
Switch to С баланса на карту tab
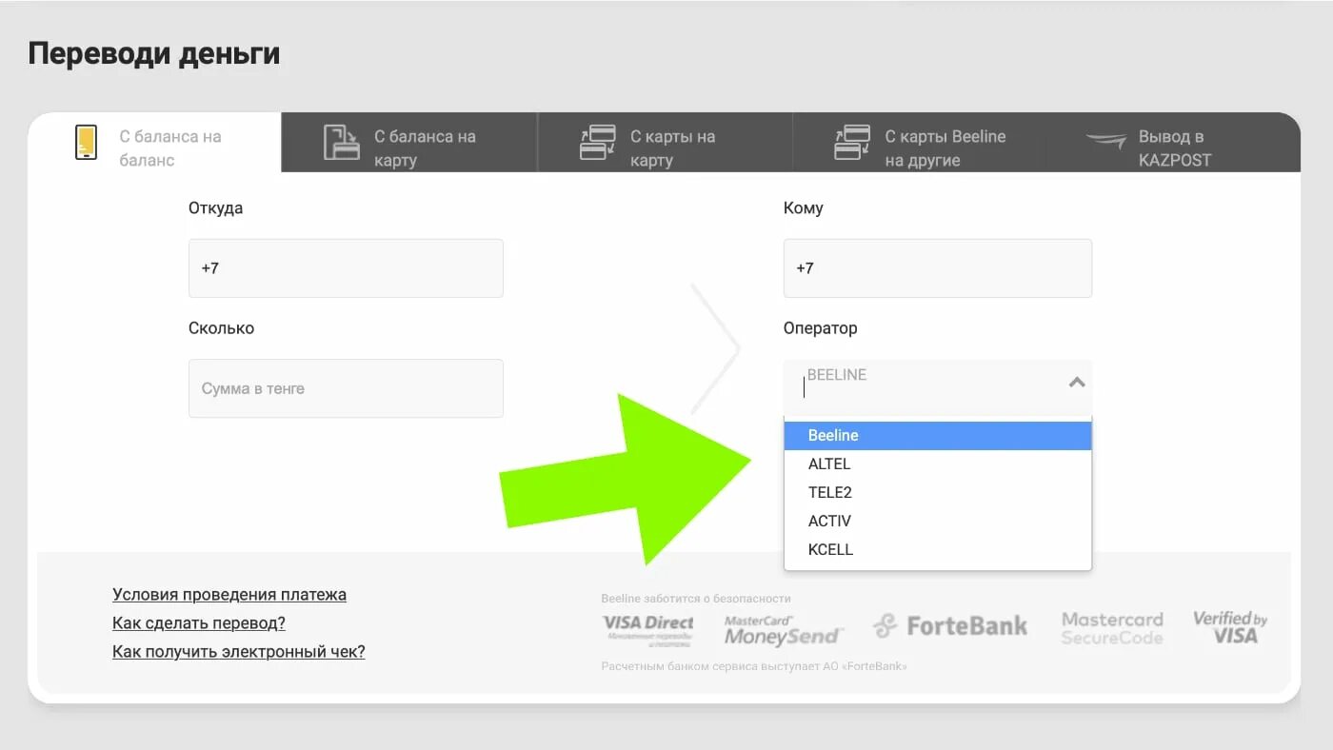[409, 143]
